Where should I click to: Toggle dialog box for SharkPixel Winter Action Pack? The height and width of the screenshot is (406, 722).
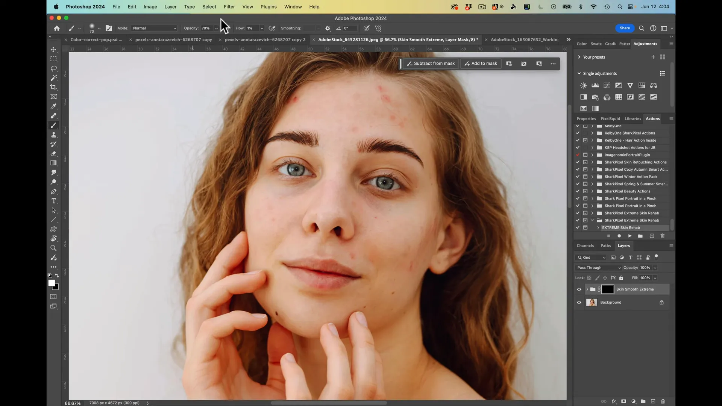tap(585, 177)
